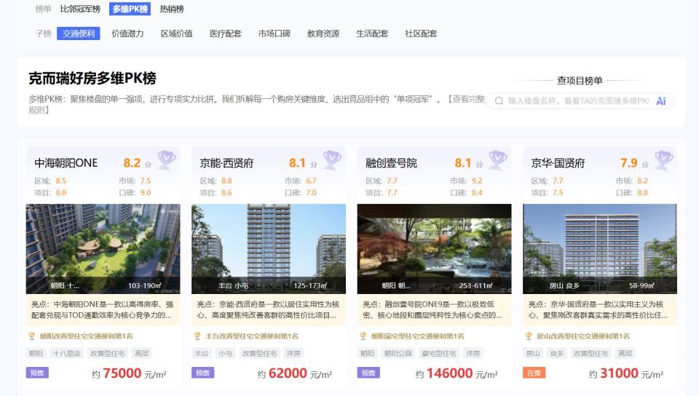Click 中海朝阳ONE aerial garden photo
The height and width of the screenshot is (396, 699).
point(103,248)
